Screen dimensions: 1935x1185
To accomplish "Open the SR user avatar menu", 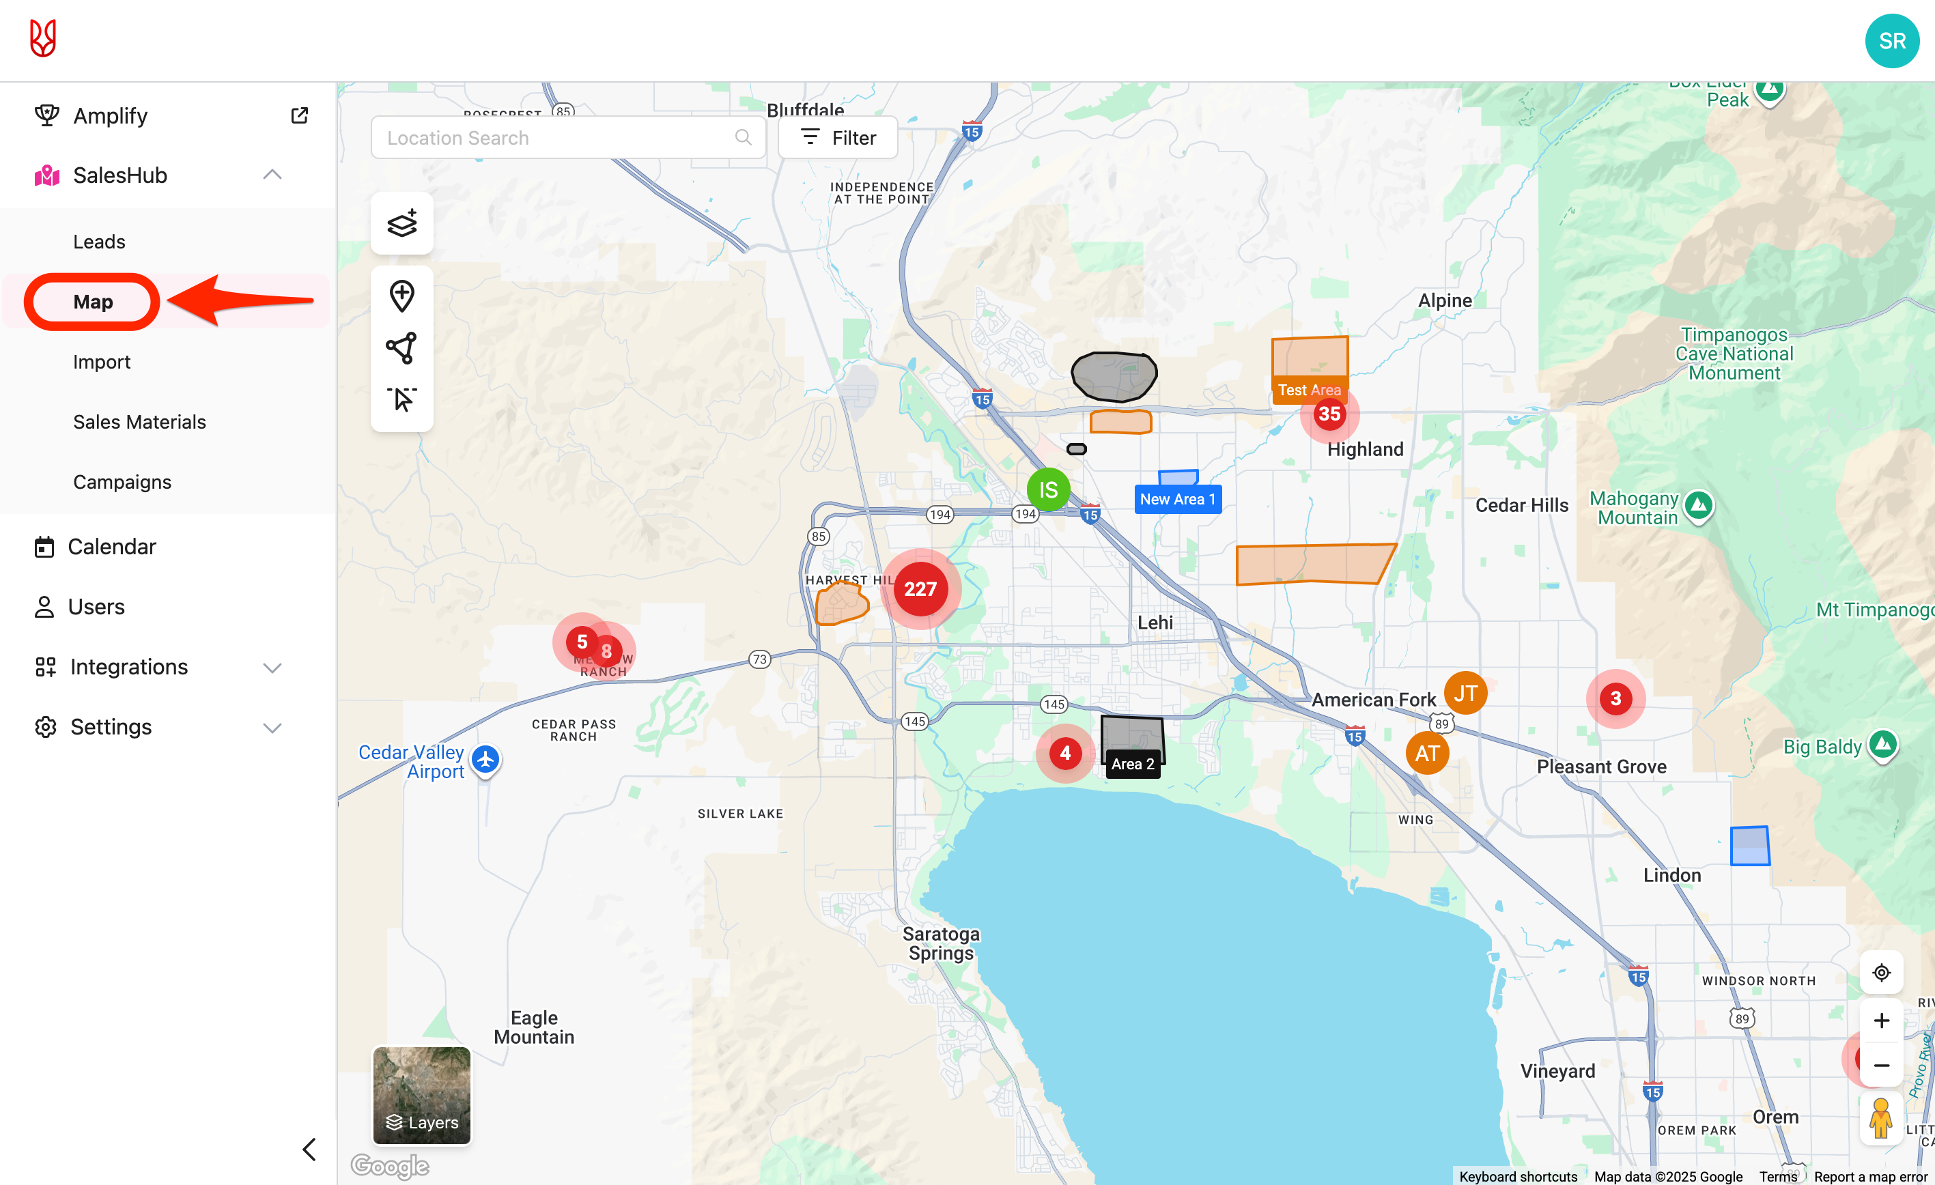I will point(1892,41).
